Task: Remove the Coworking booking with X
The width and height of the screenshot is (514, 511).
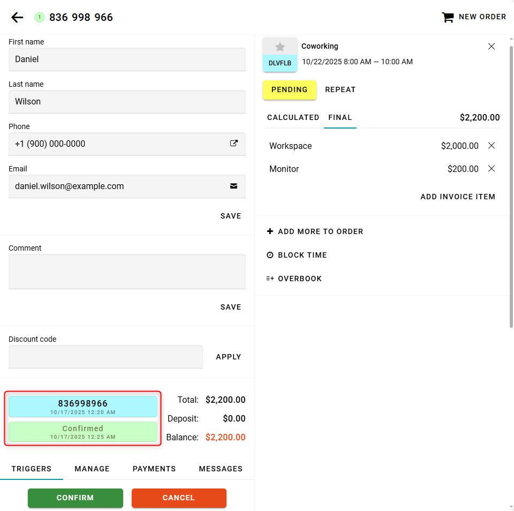Action: coord(492,47)
